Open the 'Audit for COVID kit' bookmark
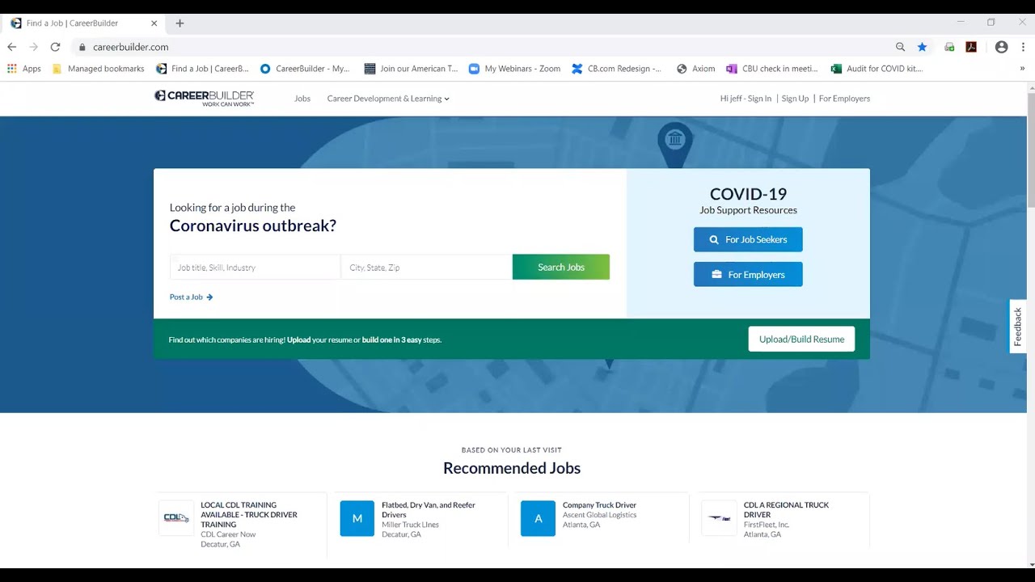This screenshot has height=582, width=1035. pos(877,69)
